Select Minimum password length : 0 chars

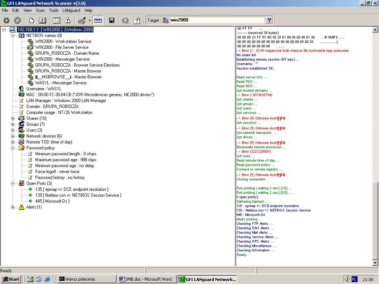[66, 154]
